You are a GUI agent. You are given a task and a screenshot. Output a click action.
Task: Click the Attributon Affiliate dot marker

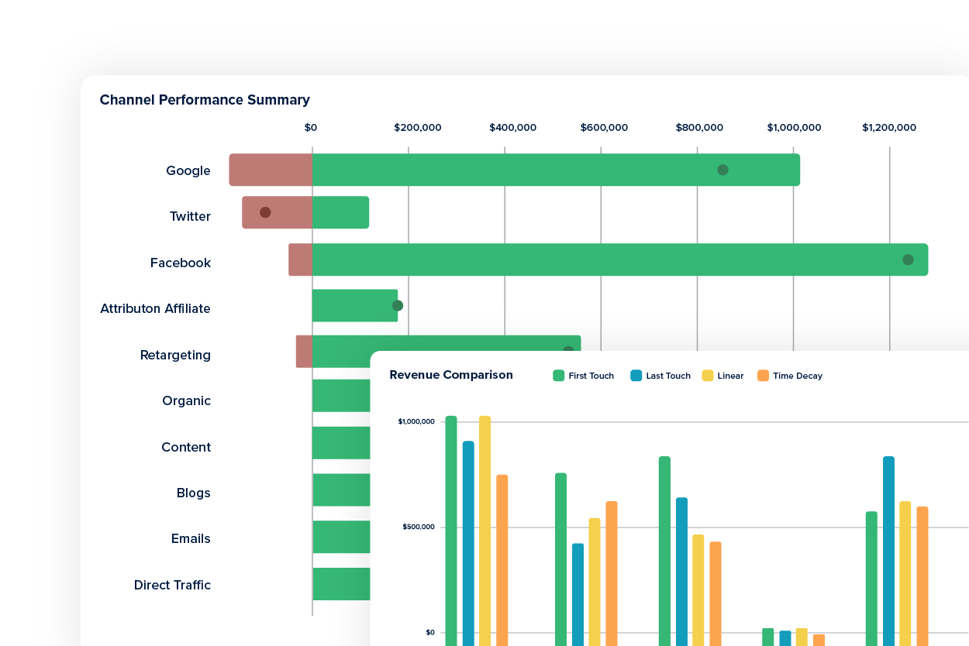(398, 305)
